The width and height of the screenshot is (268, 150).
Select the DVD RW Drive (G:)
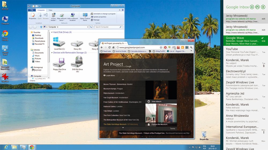(77, 64)
